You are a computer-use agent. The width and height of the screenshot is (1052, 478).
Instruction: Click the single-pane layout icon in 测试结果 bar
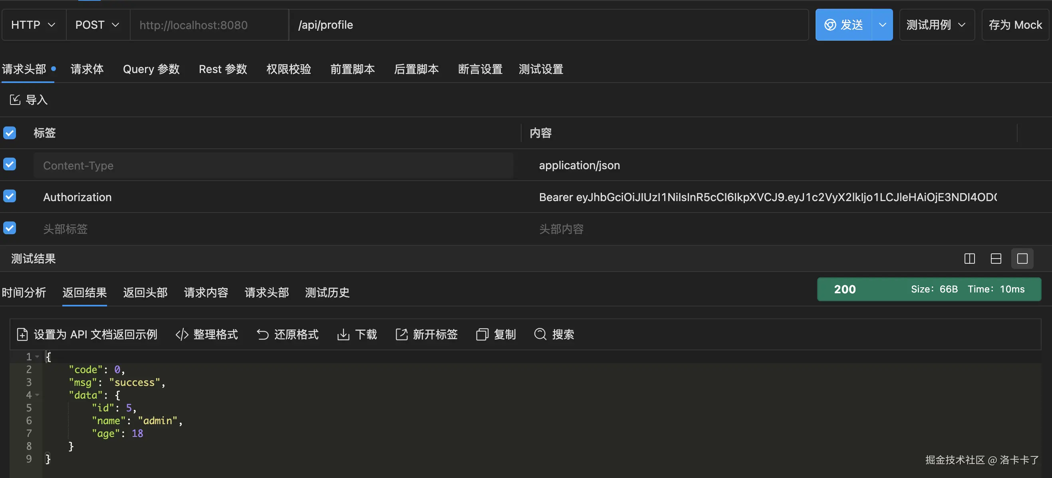[x=1022, y=259]
